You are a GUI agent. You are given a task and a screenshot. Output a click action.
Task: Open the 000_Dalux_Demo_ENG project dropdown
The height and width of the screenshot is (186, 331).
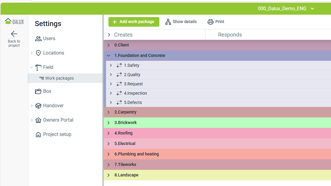(x=312, y=9)
